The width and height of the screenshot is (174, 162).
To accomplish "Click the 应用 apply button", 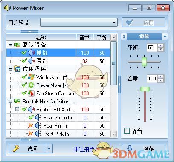I will (x=143, y=23).
